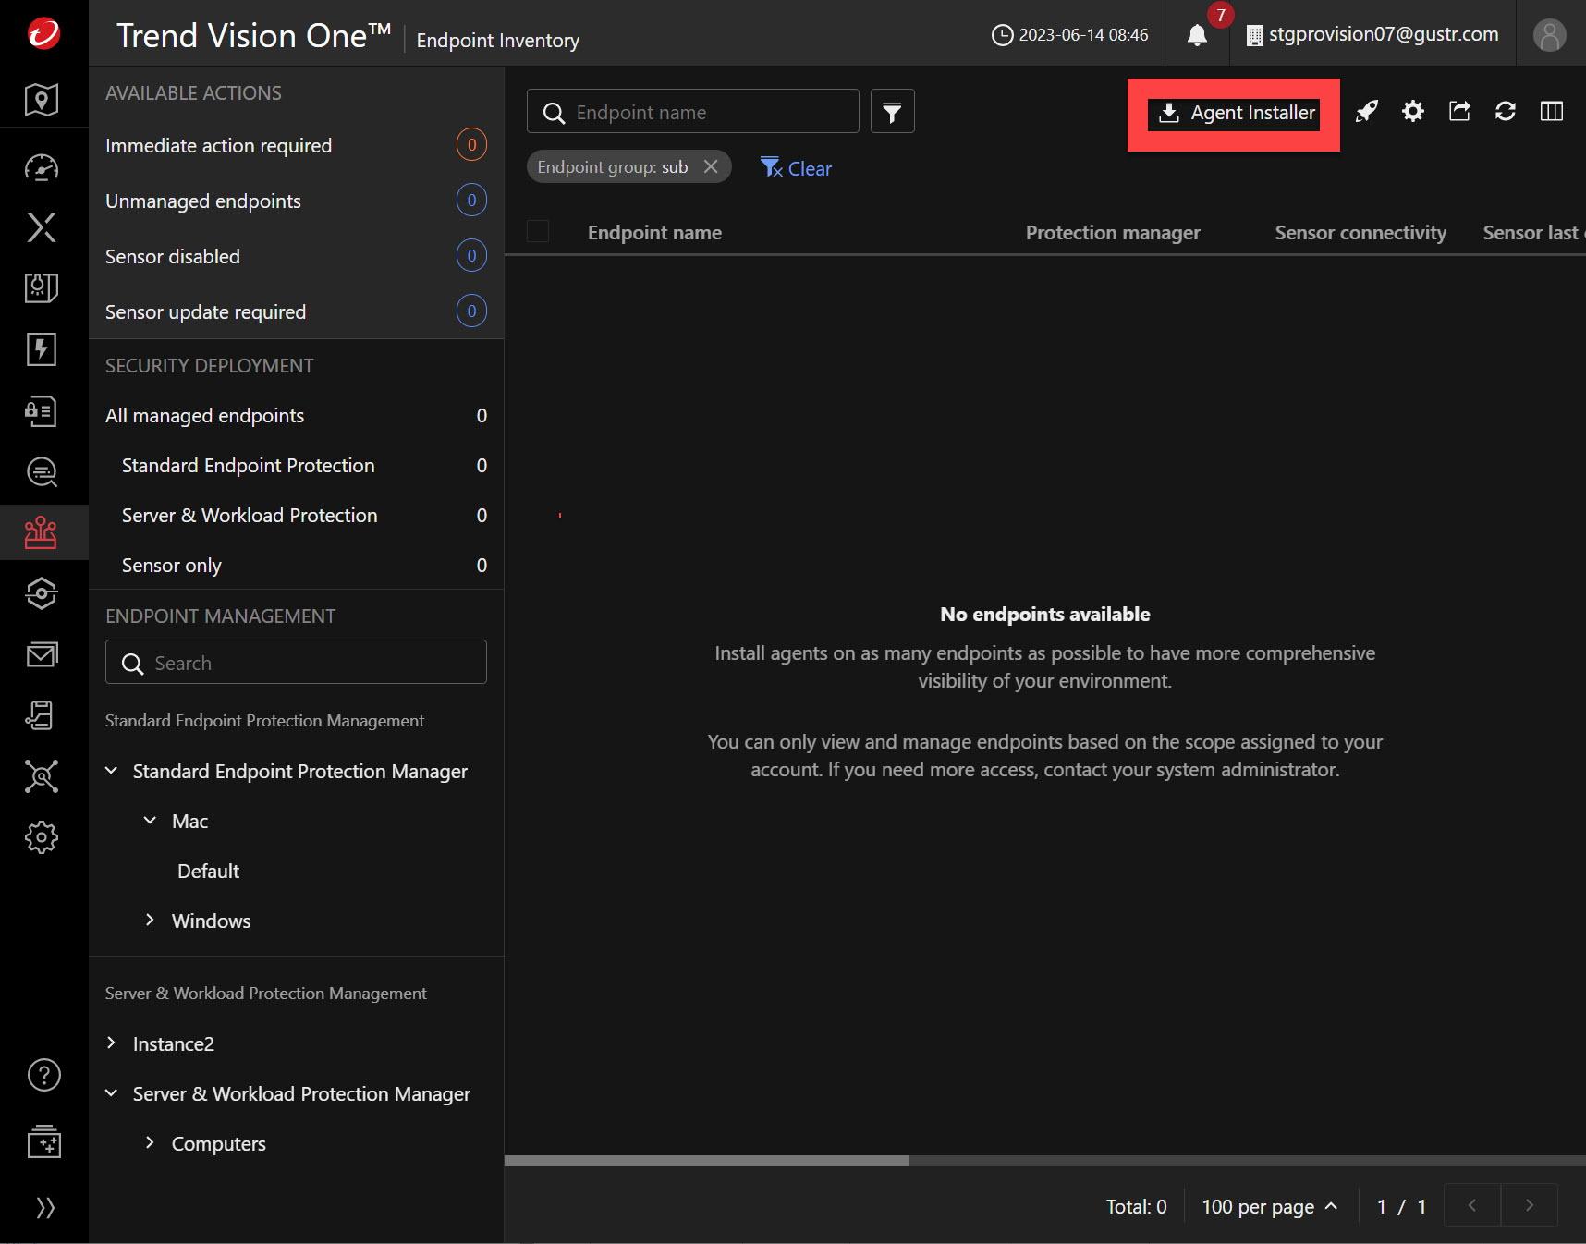Click the user profile avatar
This screenshot has height=1244, width=1586.
pyautogui.click(x=1549, y=35)
